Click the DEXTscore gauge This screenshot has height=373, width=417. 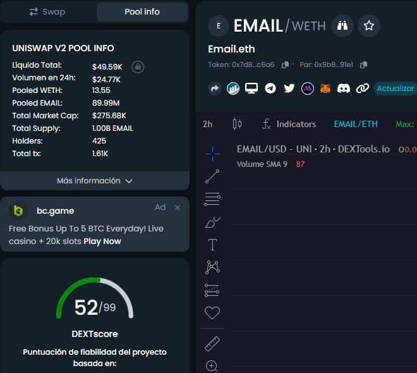[95, 298]
